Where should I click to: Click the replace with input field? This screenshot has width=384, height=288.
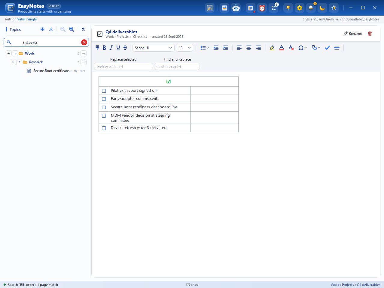tap(123, 66)
